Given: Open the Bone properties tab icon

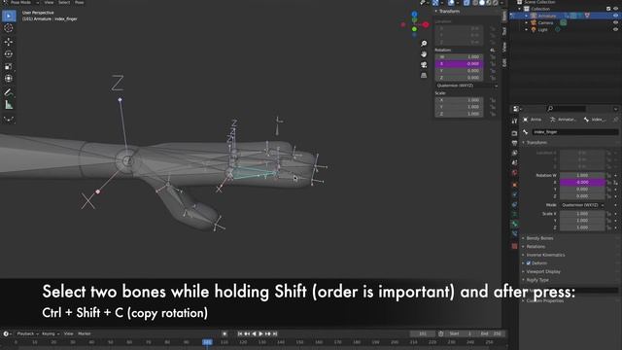Looking at the screenshot, I should pyautogui.click(x=514, y=225).
